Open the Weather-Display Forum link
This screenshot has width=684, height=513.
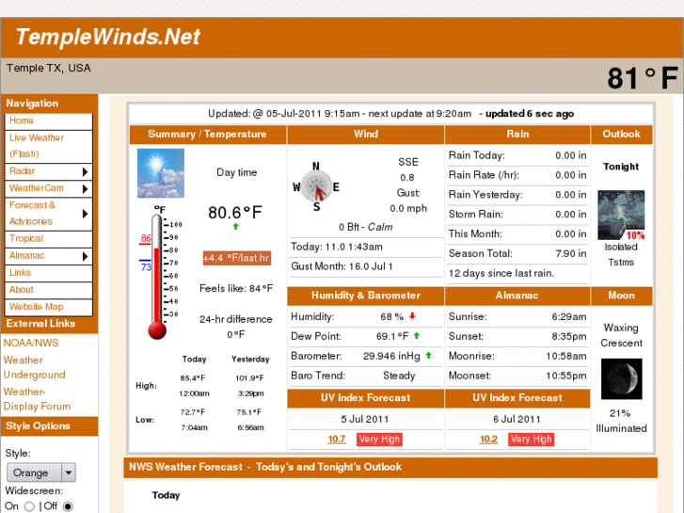[37, 399]
